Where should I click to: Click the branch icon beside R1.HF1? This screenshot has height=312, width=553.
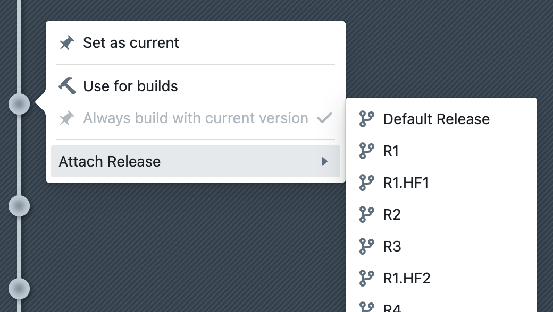click(366, 183)
